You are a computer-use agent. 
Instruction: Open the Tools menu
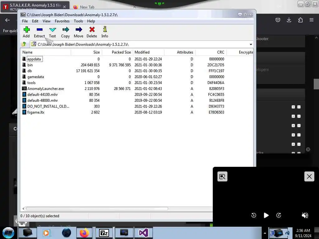click(x=78, y=21)
